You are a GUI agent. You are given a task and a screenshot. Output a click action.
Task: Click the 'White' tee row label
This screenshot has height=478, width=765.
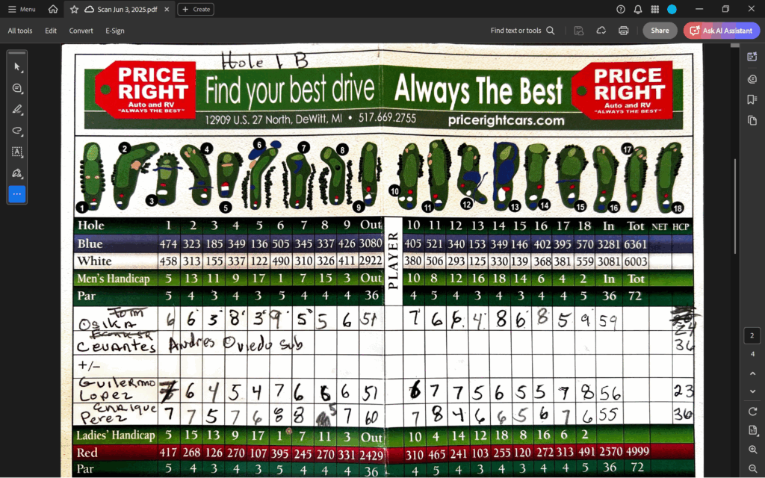[x=95, y=261]
